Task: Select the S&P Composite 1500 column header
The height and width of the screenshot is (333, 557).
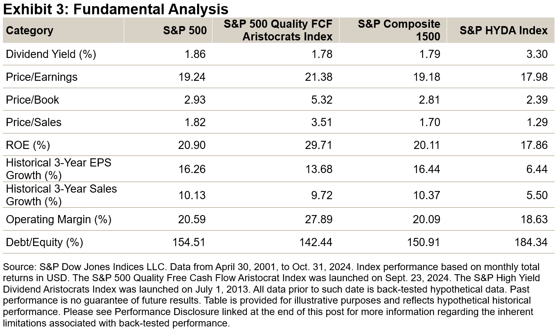Action: (x=399, y=31)
